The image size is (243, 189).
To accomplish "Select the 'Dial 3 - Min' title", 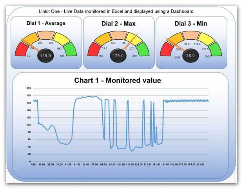I will tap(191, 24).
